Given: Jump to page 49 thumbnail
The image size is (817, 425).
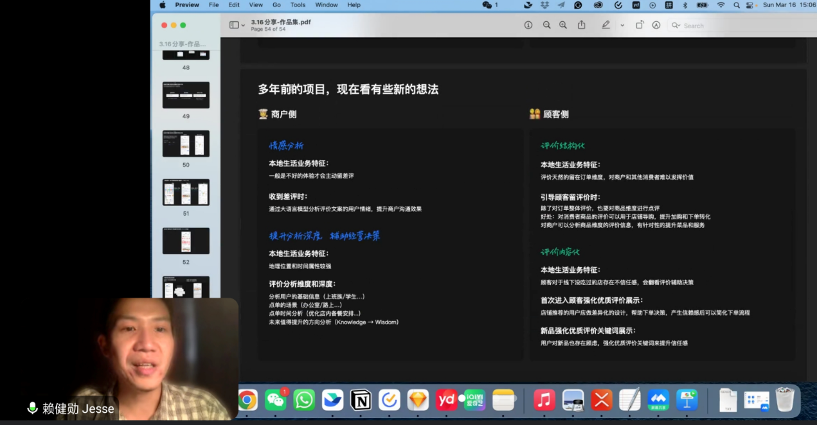Looking at the screenshot, I should coord(186,95).
